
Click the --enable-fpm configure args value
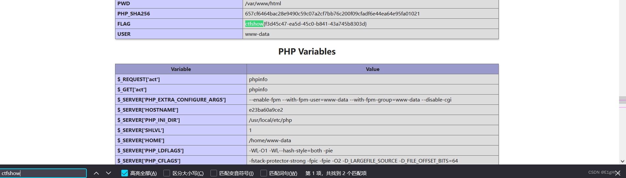click(x=350, y=100)
